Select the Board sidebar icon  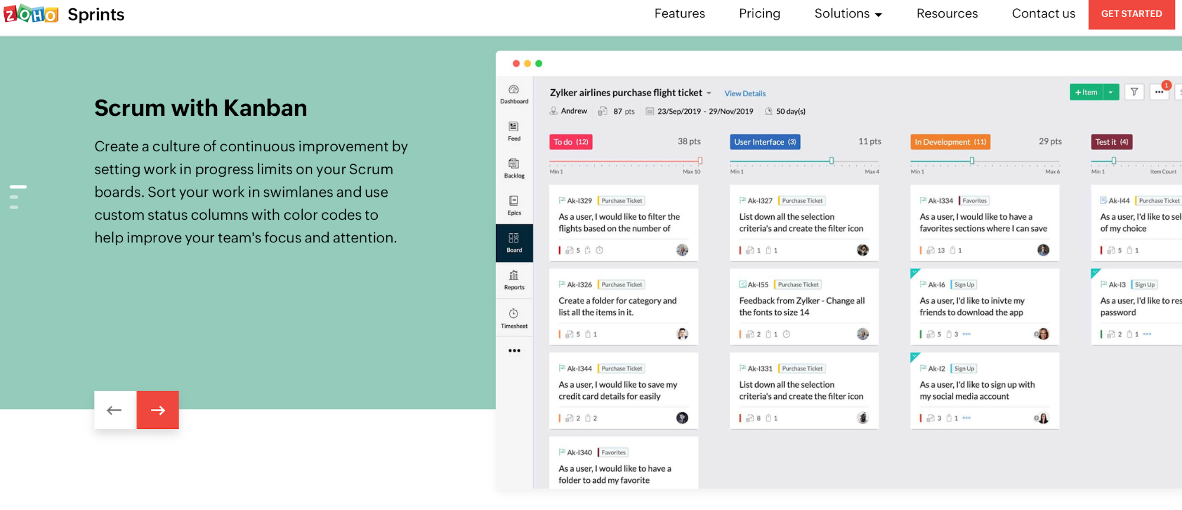514,243
